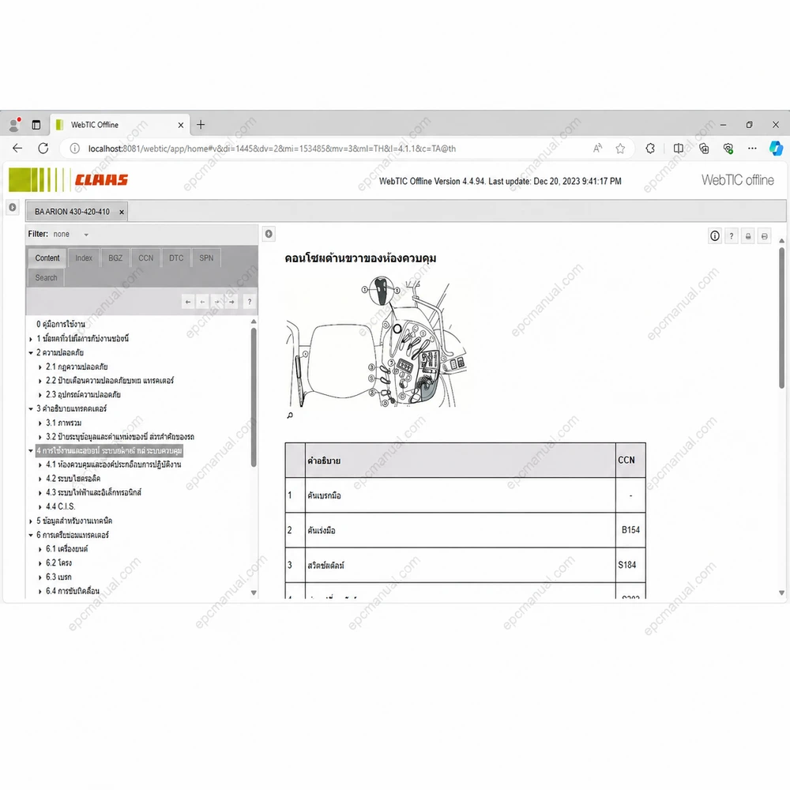Screen dimensions: 790x790
Task: Open tree item 2.3
Action: (83, 394)
